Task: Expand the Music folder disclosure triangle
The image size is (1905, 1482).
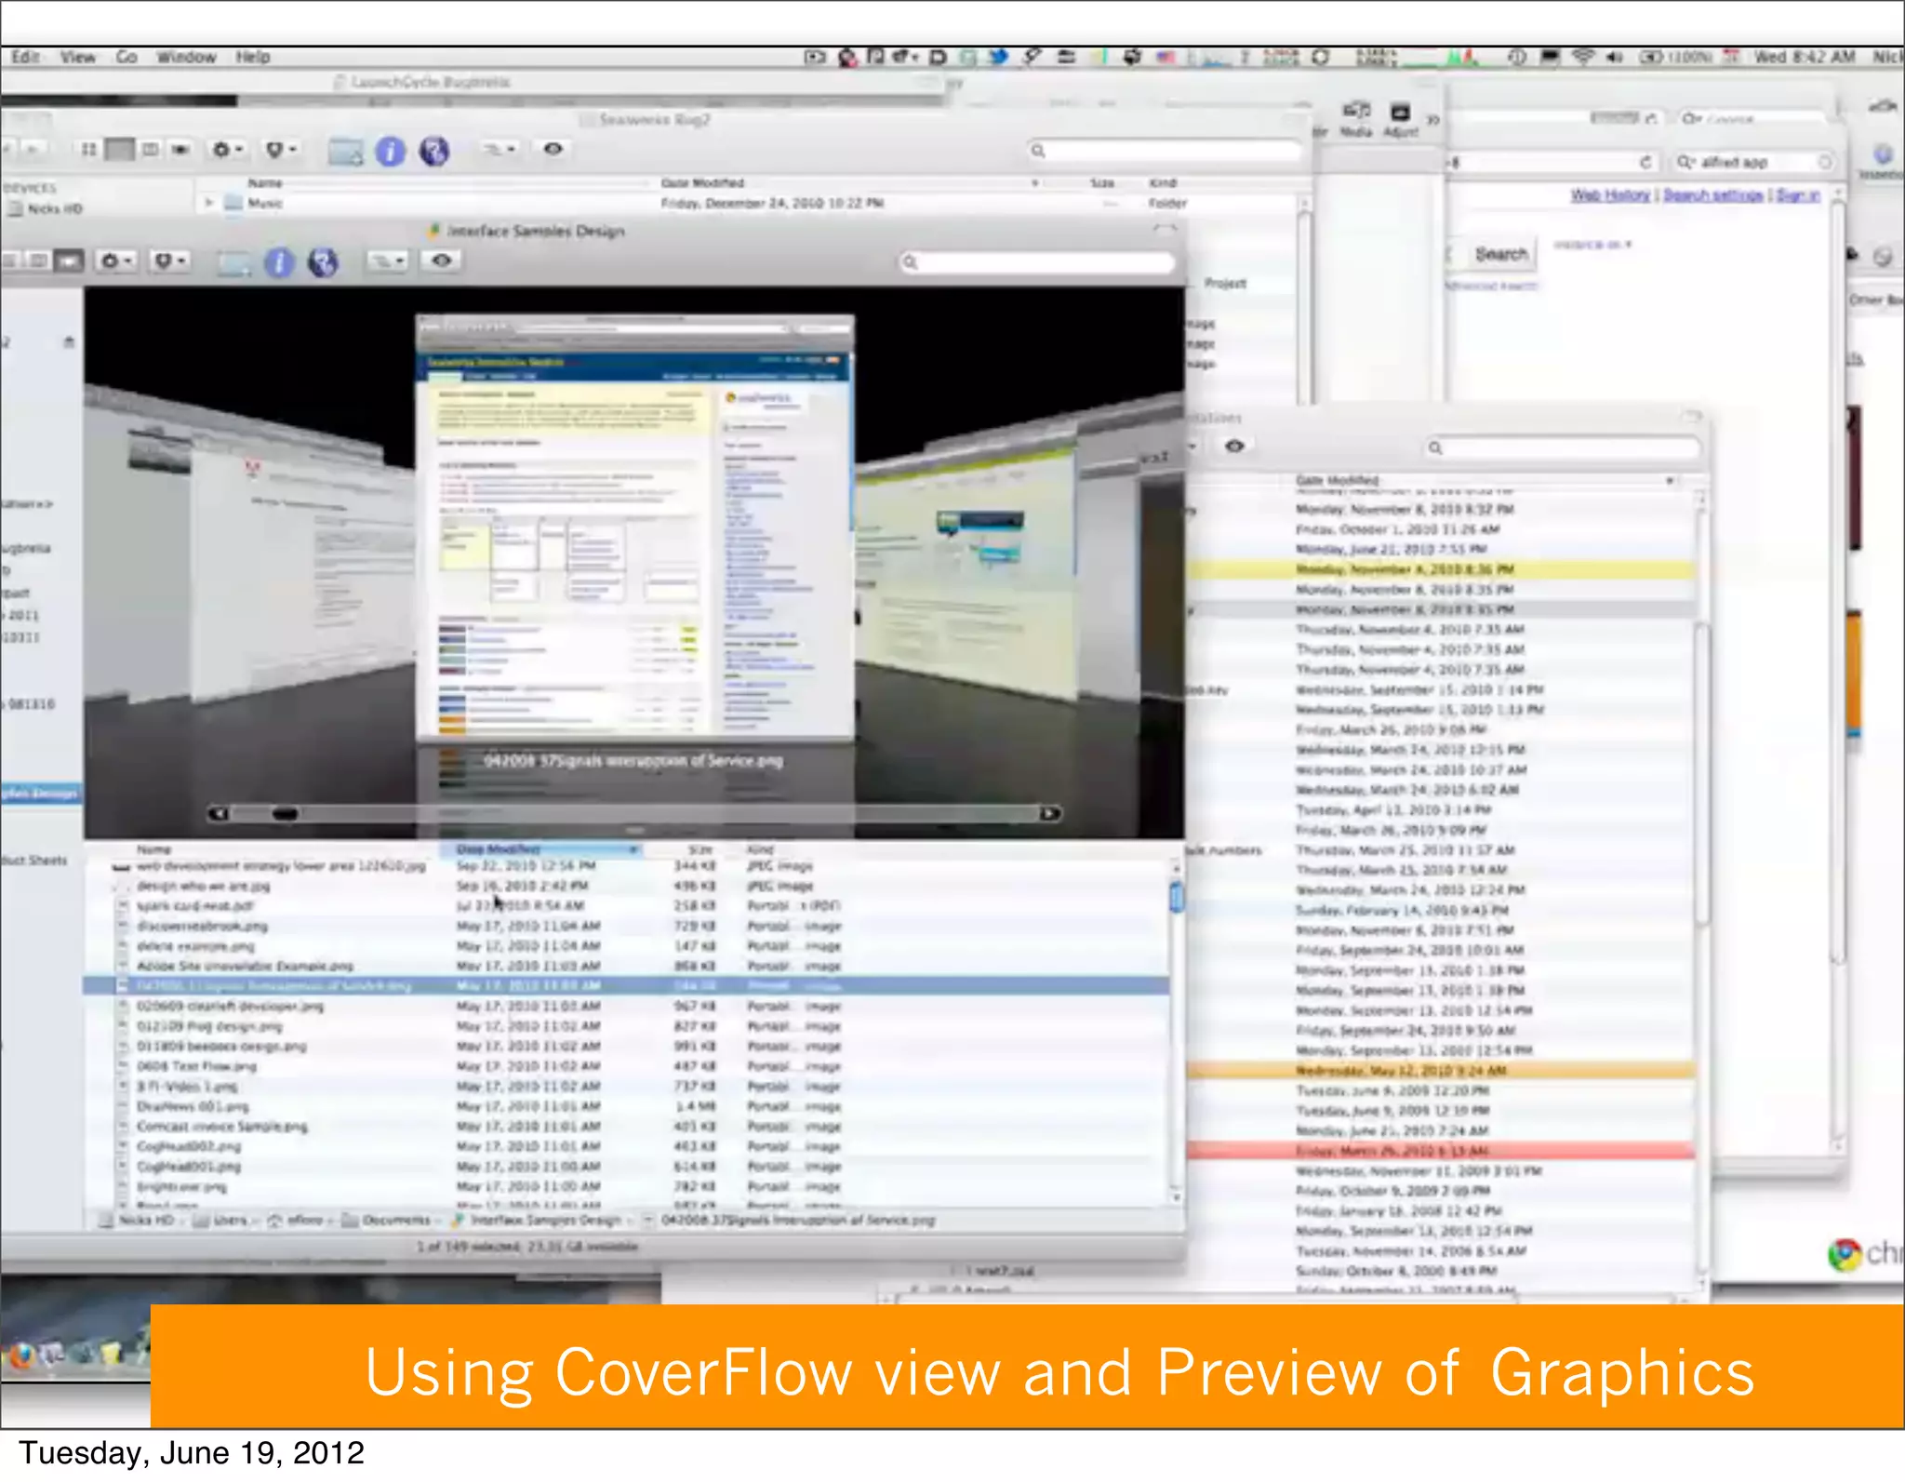Action: coord(209,203)
